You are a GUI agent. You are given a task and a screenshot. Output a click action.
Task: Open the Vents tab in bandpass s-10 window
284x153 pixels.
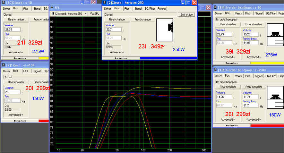pyautogui.click(x=238, y=13)
